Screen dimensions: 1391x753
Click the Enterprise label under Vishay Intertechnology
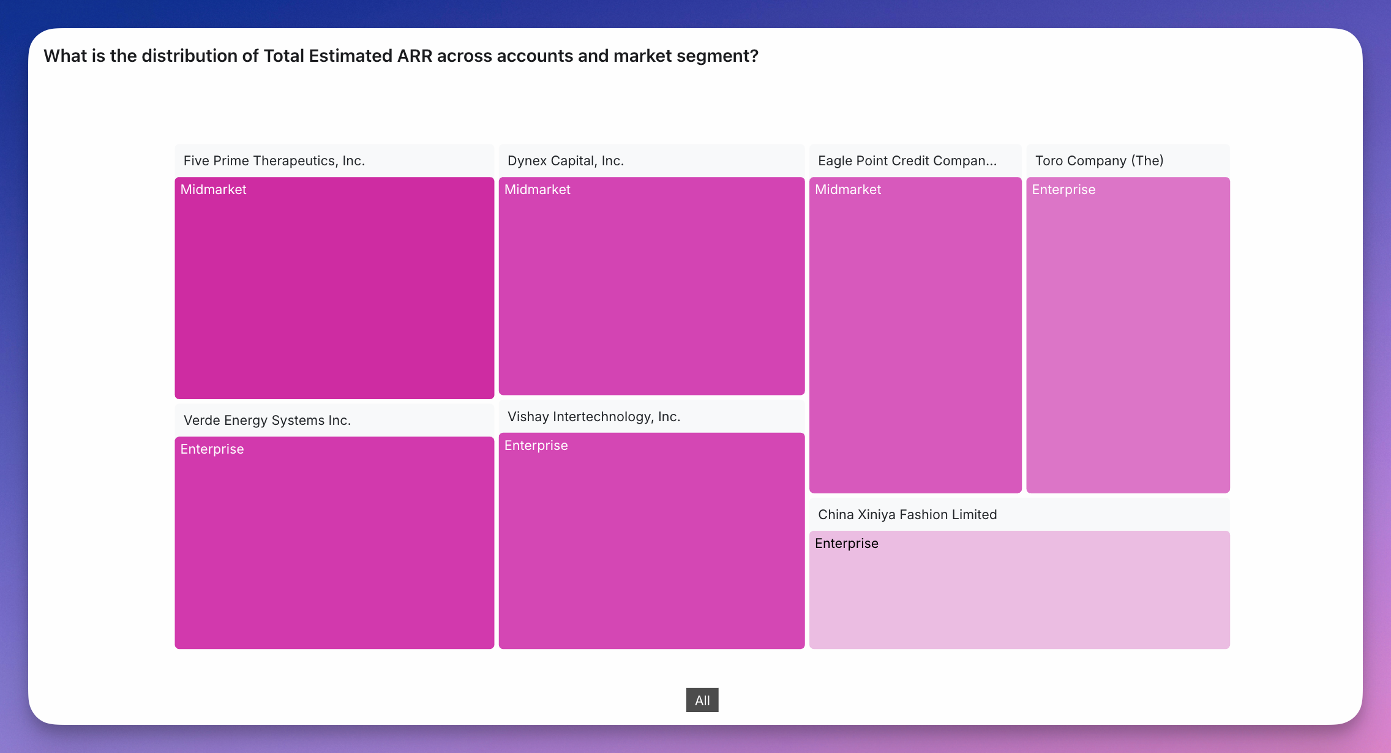coord(536,446)
